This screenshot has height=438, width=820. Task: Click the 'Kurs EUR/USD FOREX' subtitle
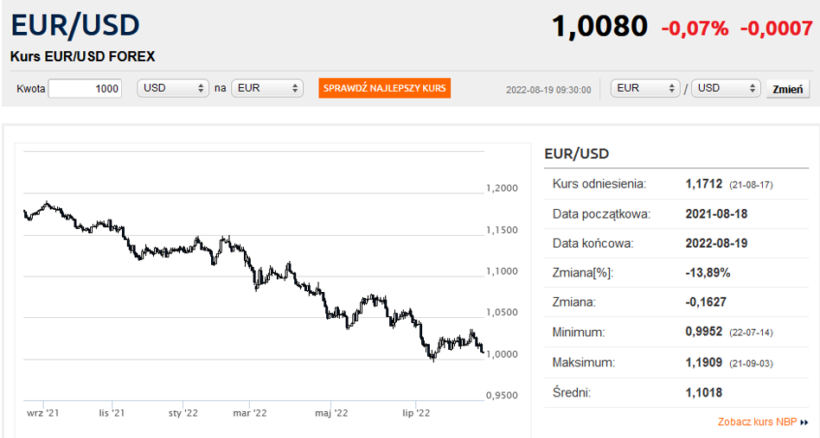83,56
